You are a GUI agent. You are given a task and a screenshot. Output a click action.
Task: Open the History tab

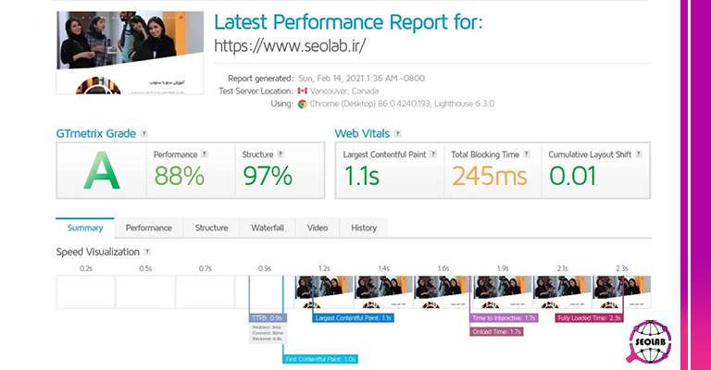[364, 228]
